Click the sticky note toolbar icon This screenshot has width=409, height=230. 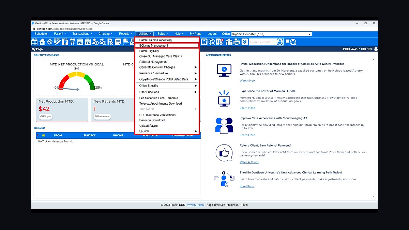click(x=118, y=42)
